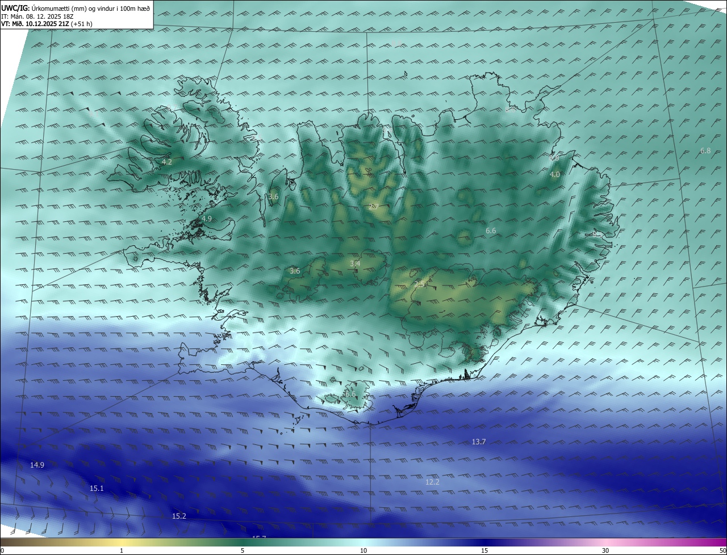The image size is (727, 555).
Task: Click the 5 tick label on the legend
Action: (243, 550)
